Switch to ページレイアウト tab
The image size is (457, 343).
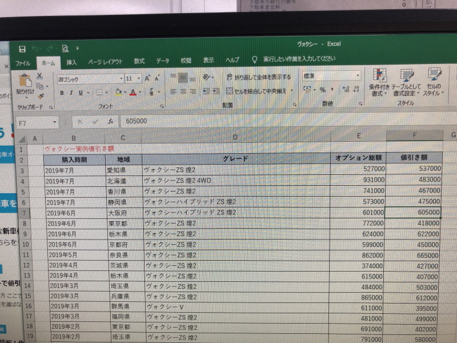pyautogui.click(x=105, y=62)
